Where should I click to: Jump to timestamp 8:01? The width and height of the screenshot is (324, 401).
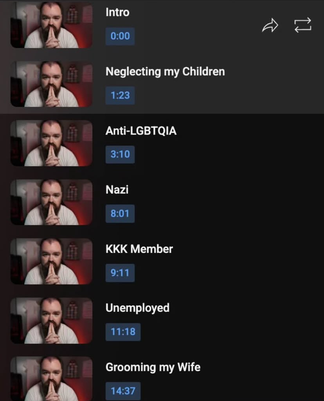click(120, 213)
